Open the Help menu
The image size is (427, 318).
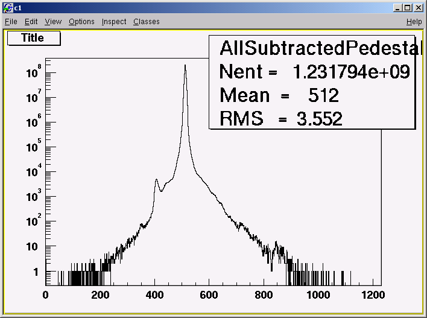(x=414, y=22)
